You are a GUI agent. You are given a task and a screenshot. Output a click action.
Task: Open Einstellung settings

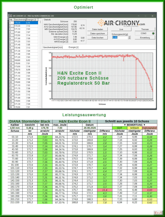pyautogui.click(x=145, y=38)
